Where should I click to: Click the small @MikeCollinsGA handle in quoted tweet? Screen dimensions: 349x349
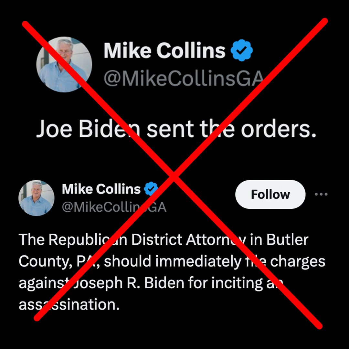pos(114,207)
